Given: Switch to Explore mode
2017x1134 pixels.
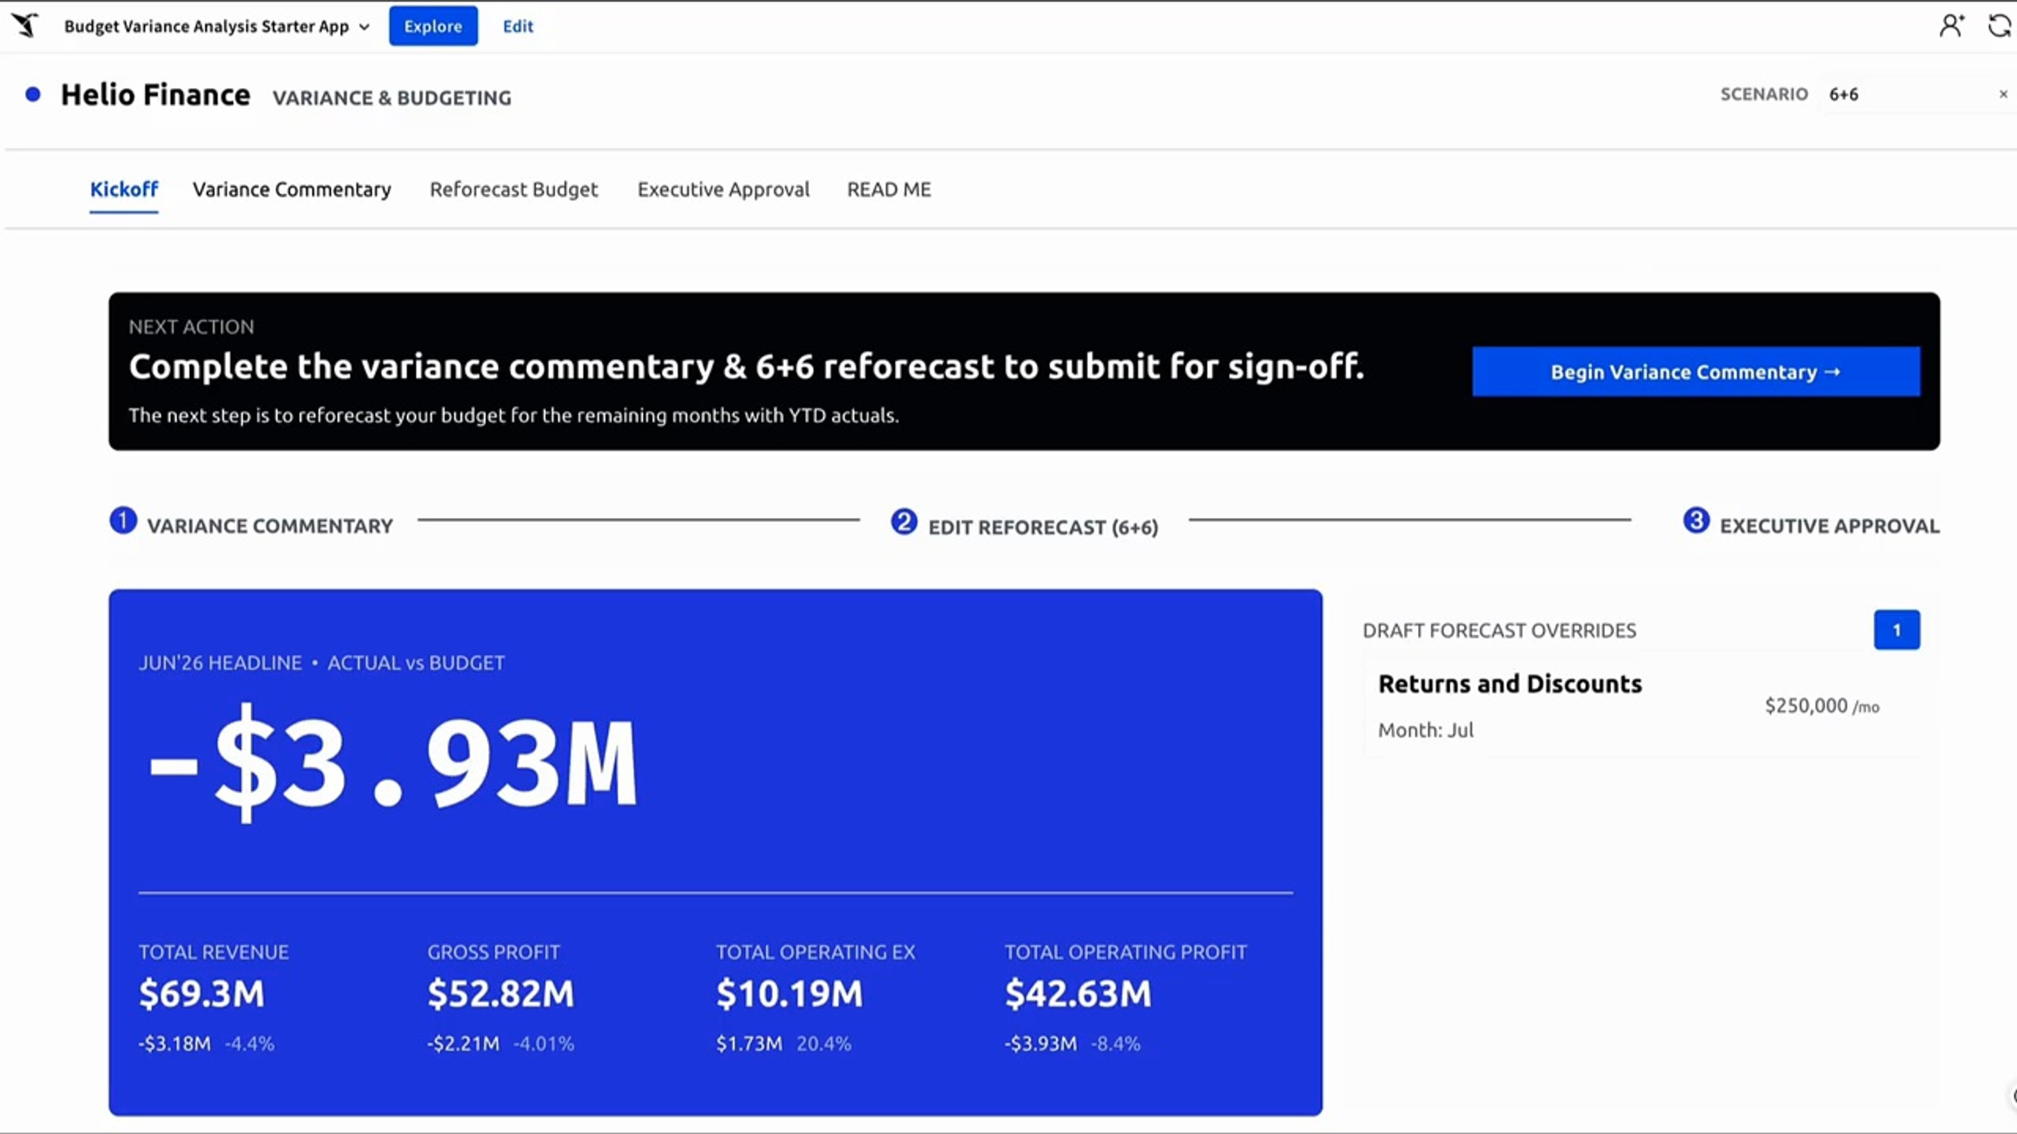Looking at the screenshot, I should coord(433,26).
